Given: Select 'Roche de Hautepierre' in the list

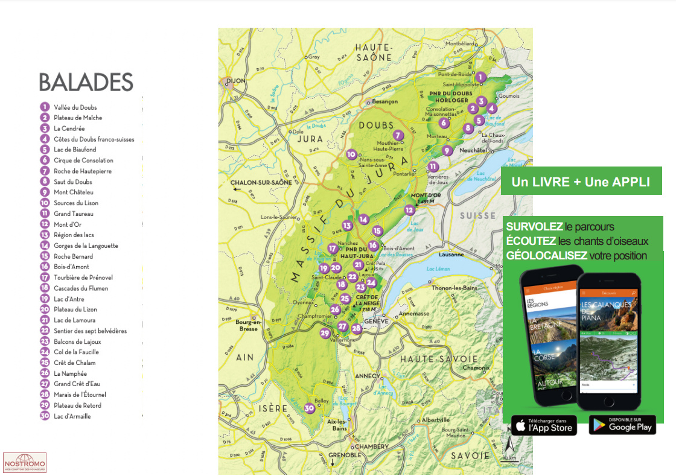Looking at the screenshot, I should pos(83,171).
